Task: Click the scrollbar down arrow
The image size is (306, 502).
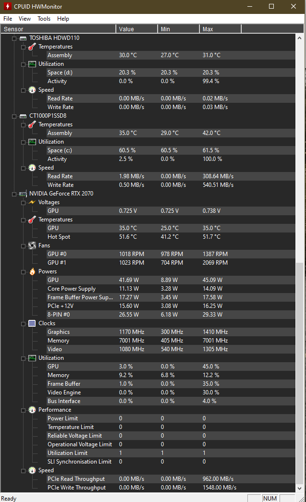Action: coord(300,489)
